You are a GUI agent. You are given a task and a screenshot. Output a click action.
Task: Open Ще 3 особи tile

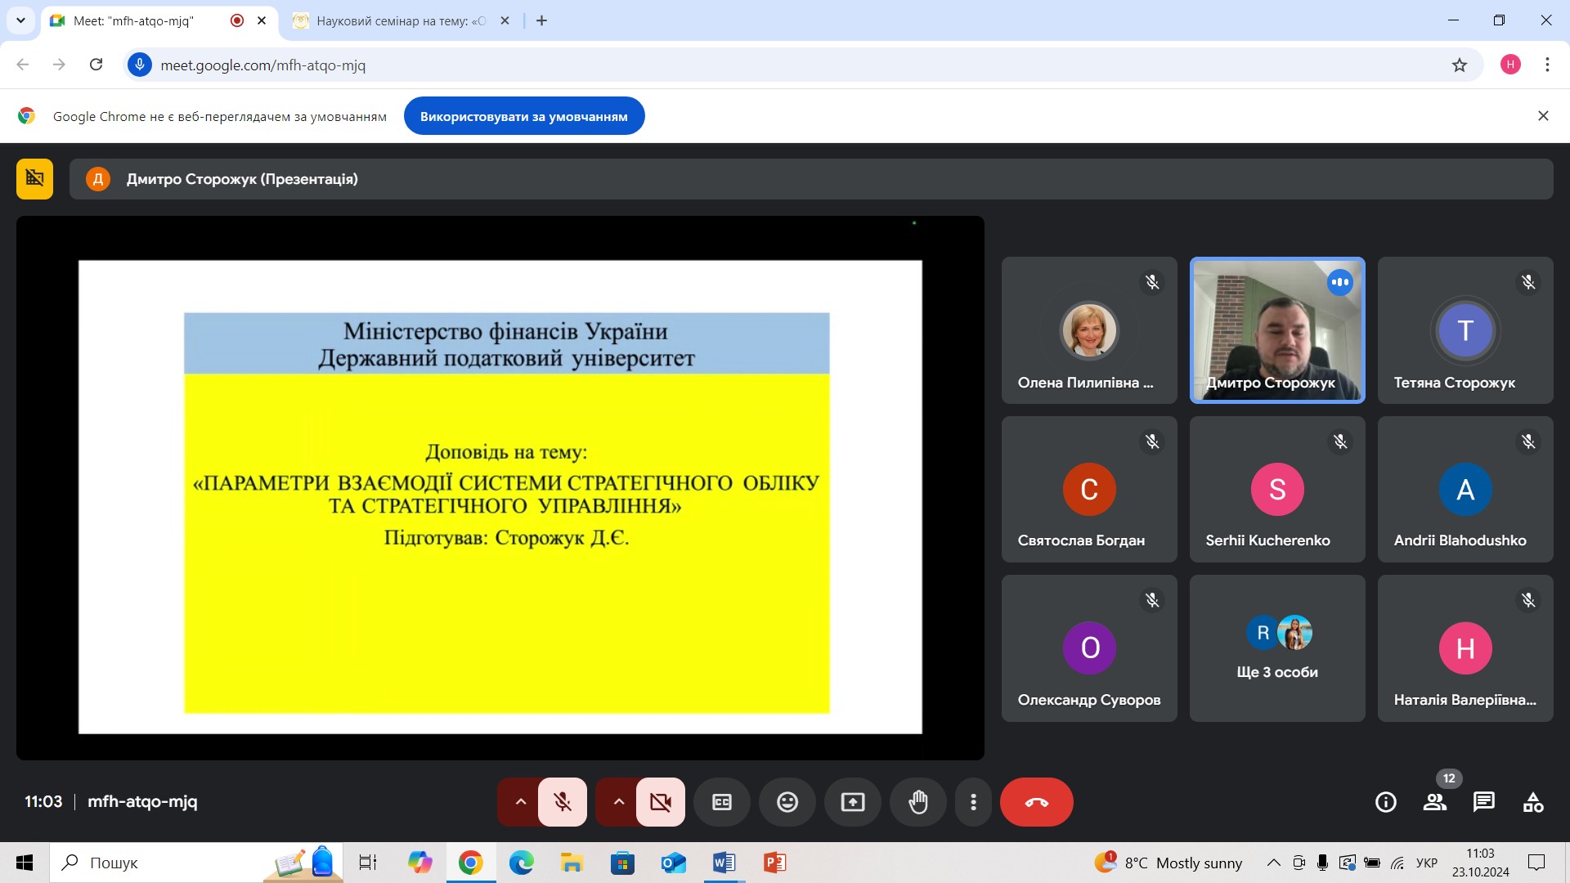pyautogui.click(x=1277, y=648)
